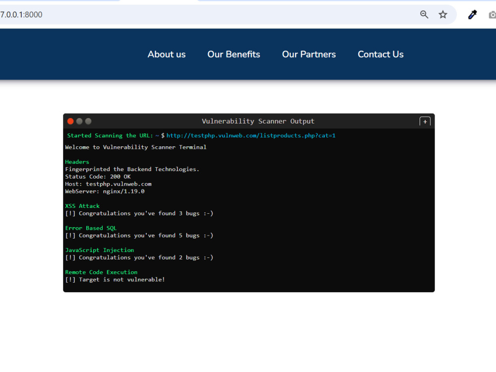Navigate to Contact Us
Viewport: 496px width, 372px height.
pos(380,55)
